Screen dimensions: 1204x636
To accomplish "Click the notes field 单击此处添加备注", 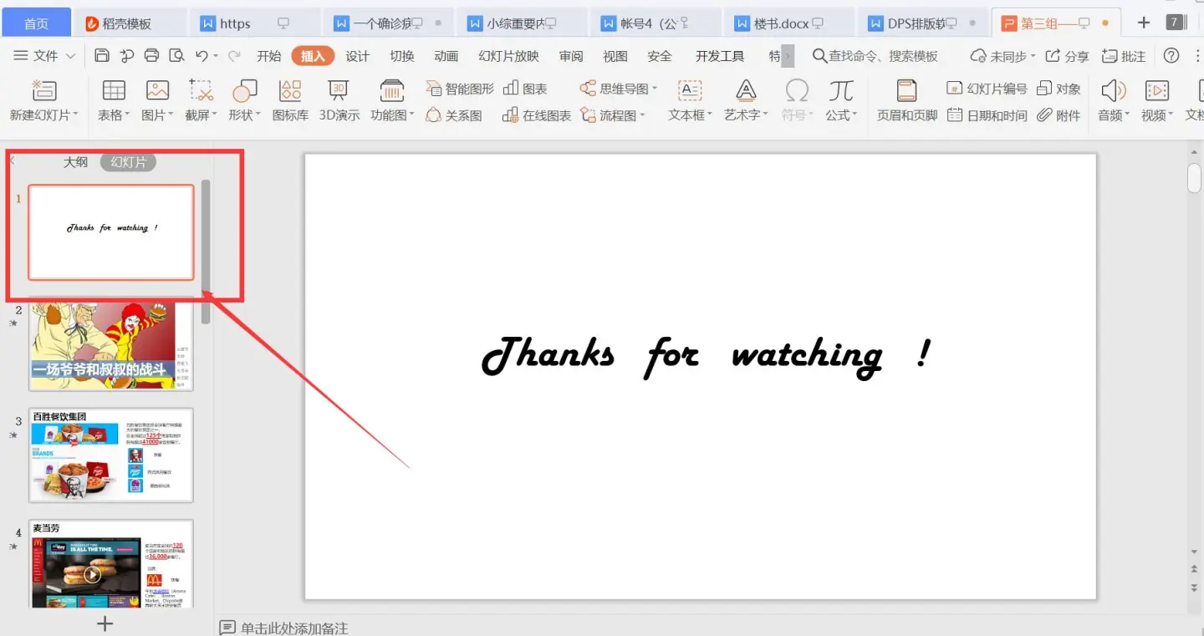I will (293, 628).
